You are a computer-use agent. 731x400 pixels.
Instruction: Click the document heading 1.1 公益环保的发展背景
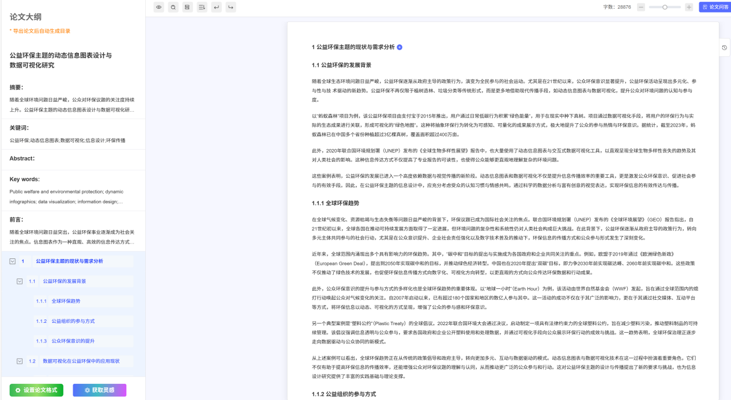341,65
